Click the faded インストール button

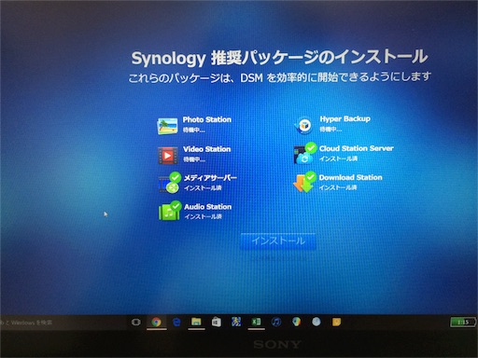(x=278, y=241)
